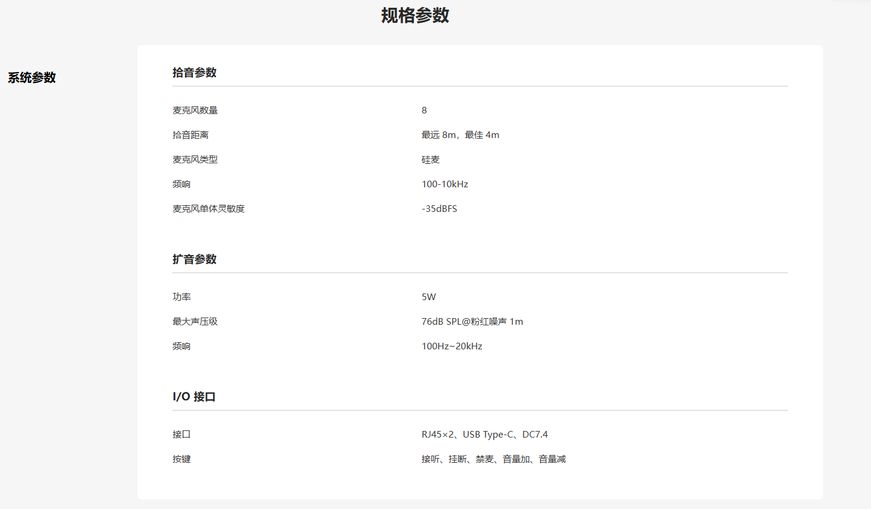Click the 麦克风类型 label
871x509 pixels.
tap(195, 160)
